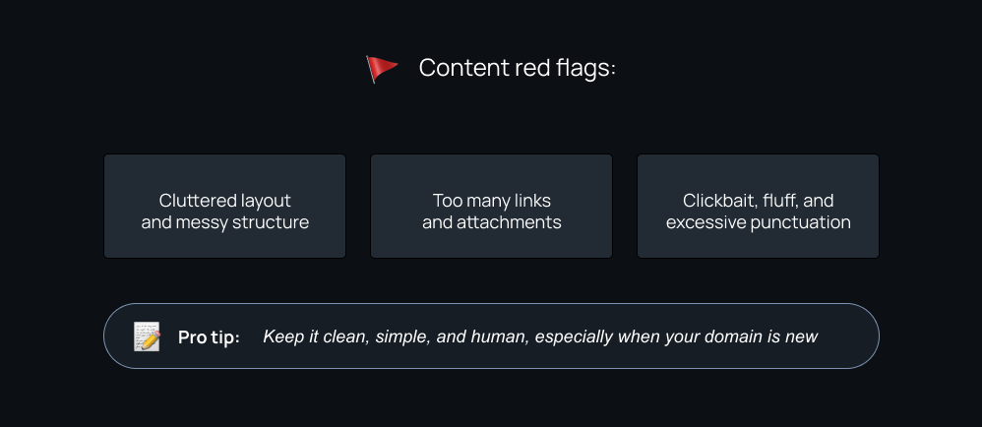This screenshot has height=427, width=982.
Task: Select the "Cluttered layout and messy structure" card
Action: [224, 207]
